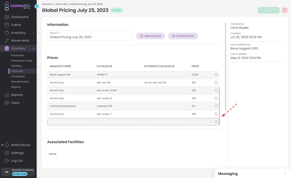Confirm the new price row with checkmark

pos(211,122)
